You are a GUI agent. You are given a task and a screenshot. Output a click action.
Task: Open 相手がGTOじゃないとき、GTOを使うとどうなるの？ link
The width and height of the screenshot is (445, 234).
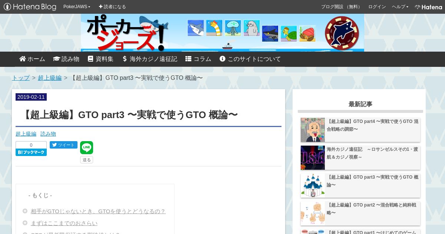pyautogui.click(x=98, y=211)
